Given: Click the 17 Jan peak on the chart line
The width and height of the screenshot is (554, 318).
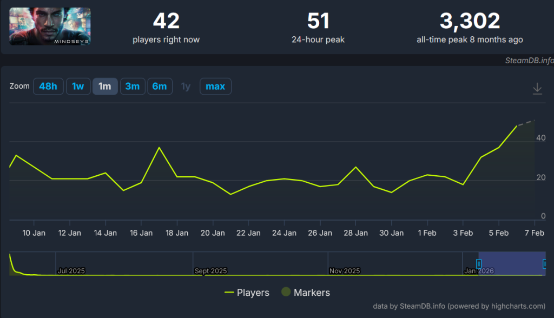Looking at the screenshot, I should pyautogui.click(x=159, y=148).
